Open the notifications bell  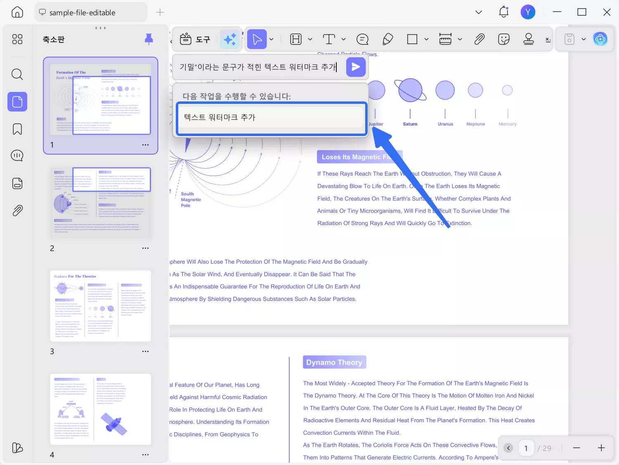coord(504,12)
